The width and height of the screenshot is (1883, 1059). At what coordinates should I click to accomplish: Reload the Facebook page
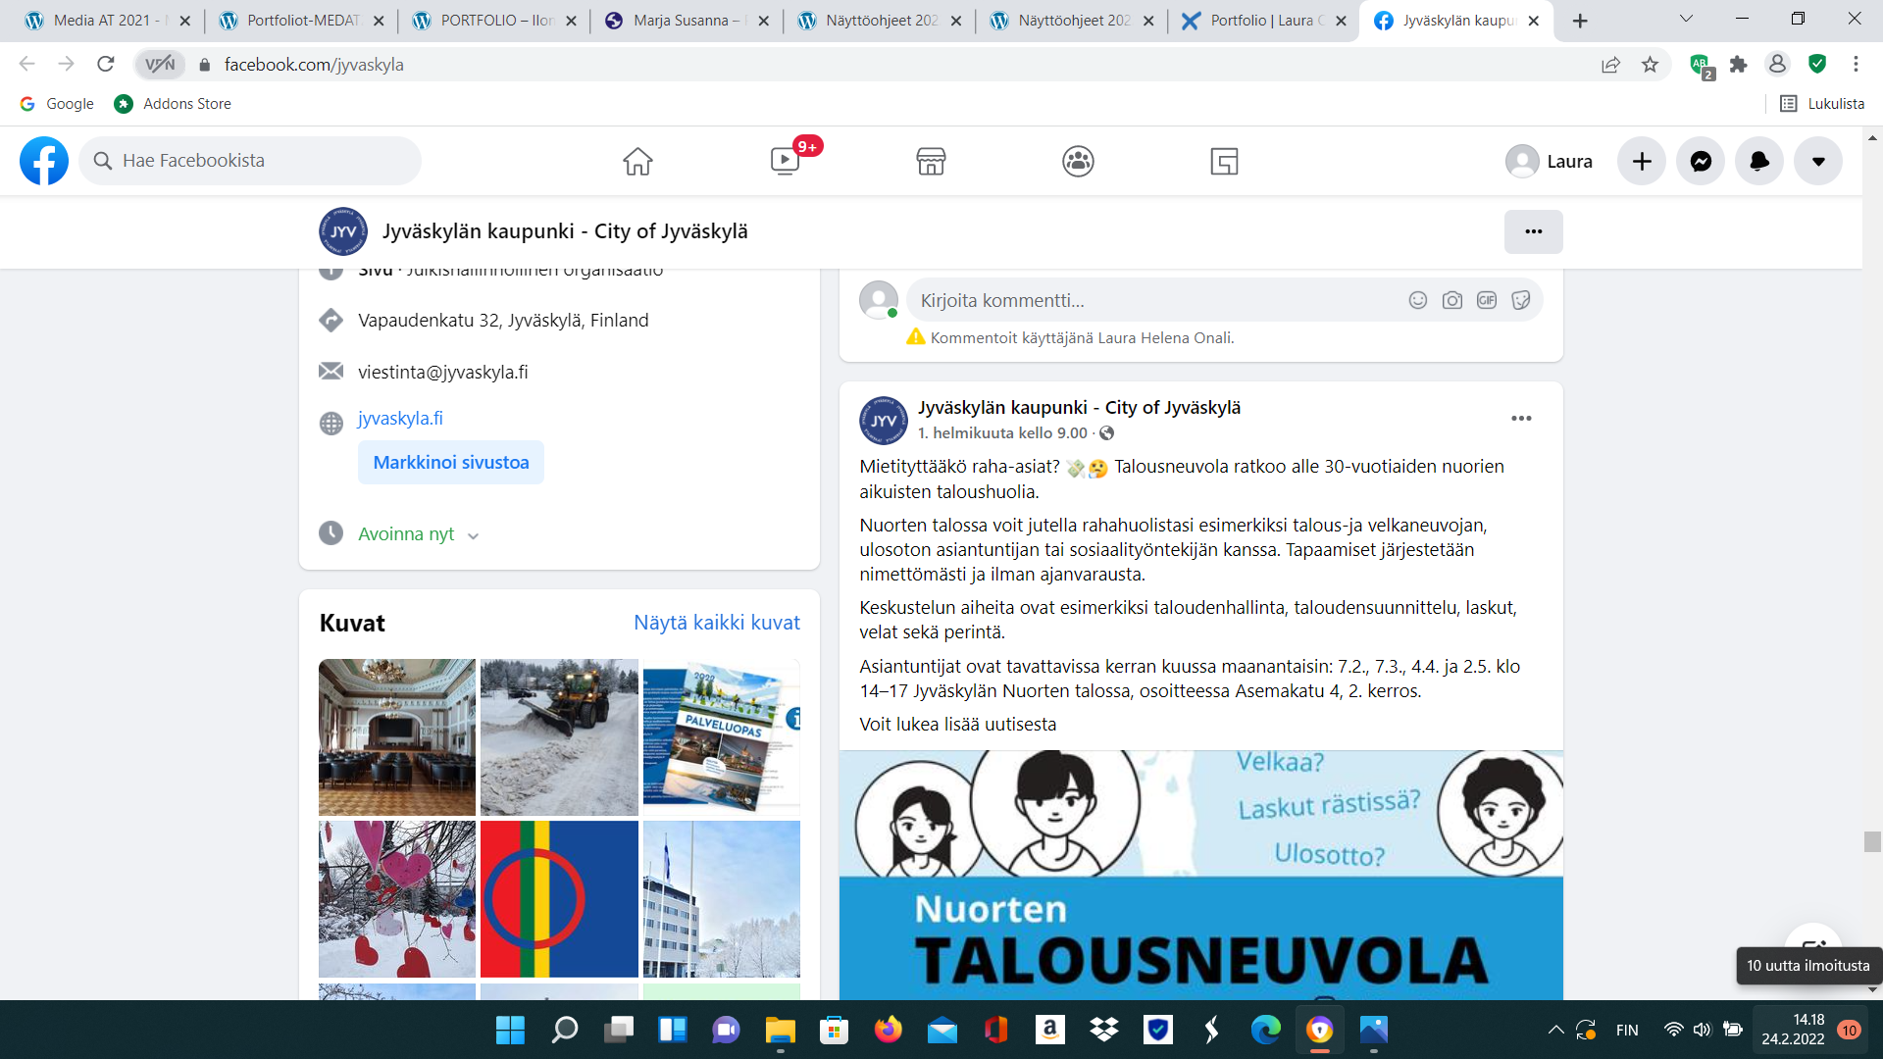coord(106,65)
